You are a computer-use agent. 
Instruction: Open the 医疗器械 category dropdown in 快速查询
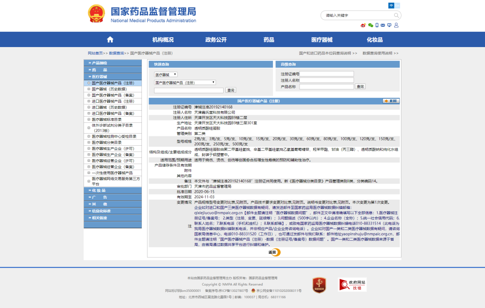166,74
